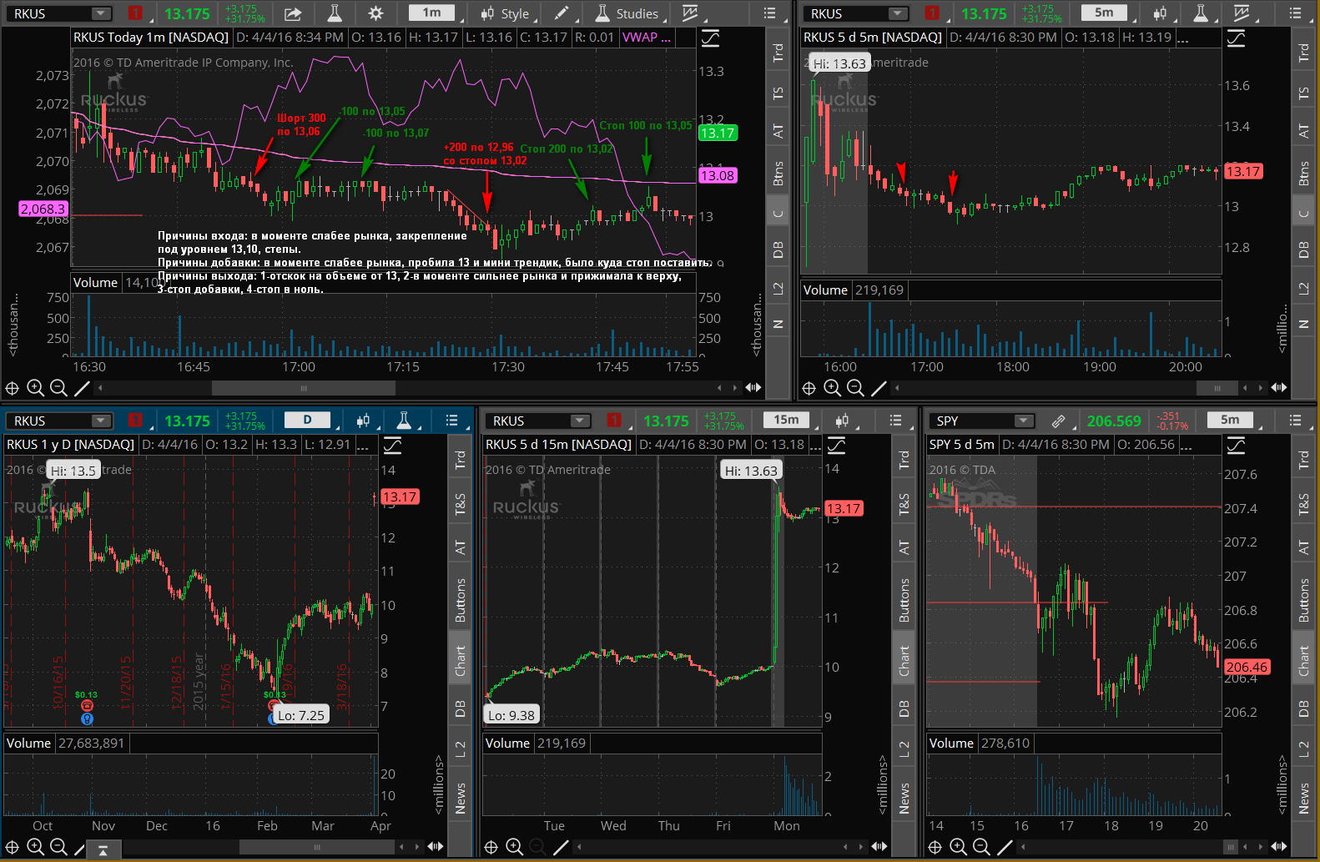Expand the RKUS symbol dropdown in the 15m chart
The image size is (1320, 862).
pos(580,421)
